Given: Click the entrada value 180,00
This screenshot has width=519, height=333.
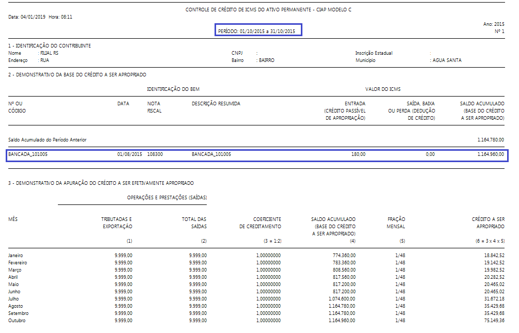Looking at the screenshot, I should [358, 154].
